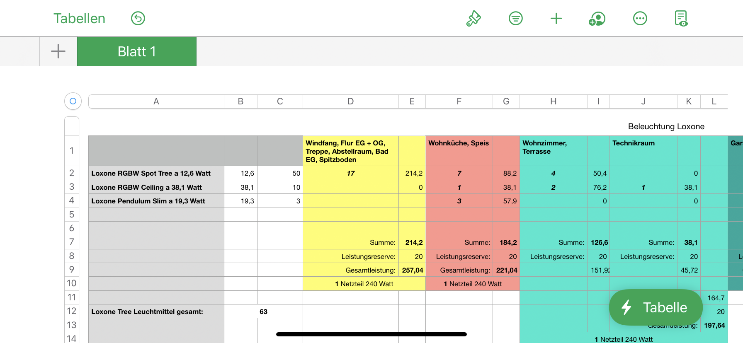
Task: Select row 2 header
Action: [x=72, y=173]
